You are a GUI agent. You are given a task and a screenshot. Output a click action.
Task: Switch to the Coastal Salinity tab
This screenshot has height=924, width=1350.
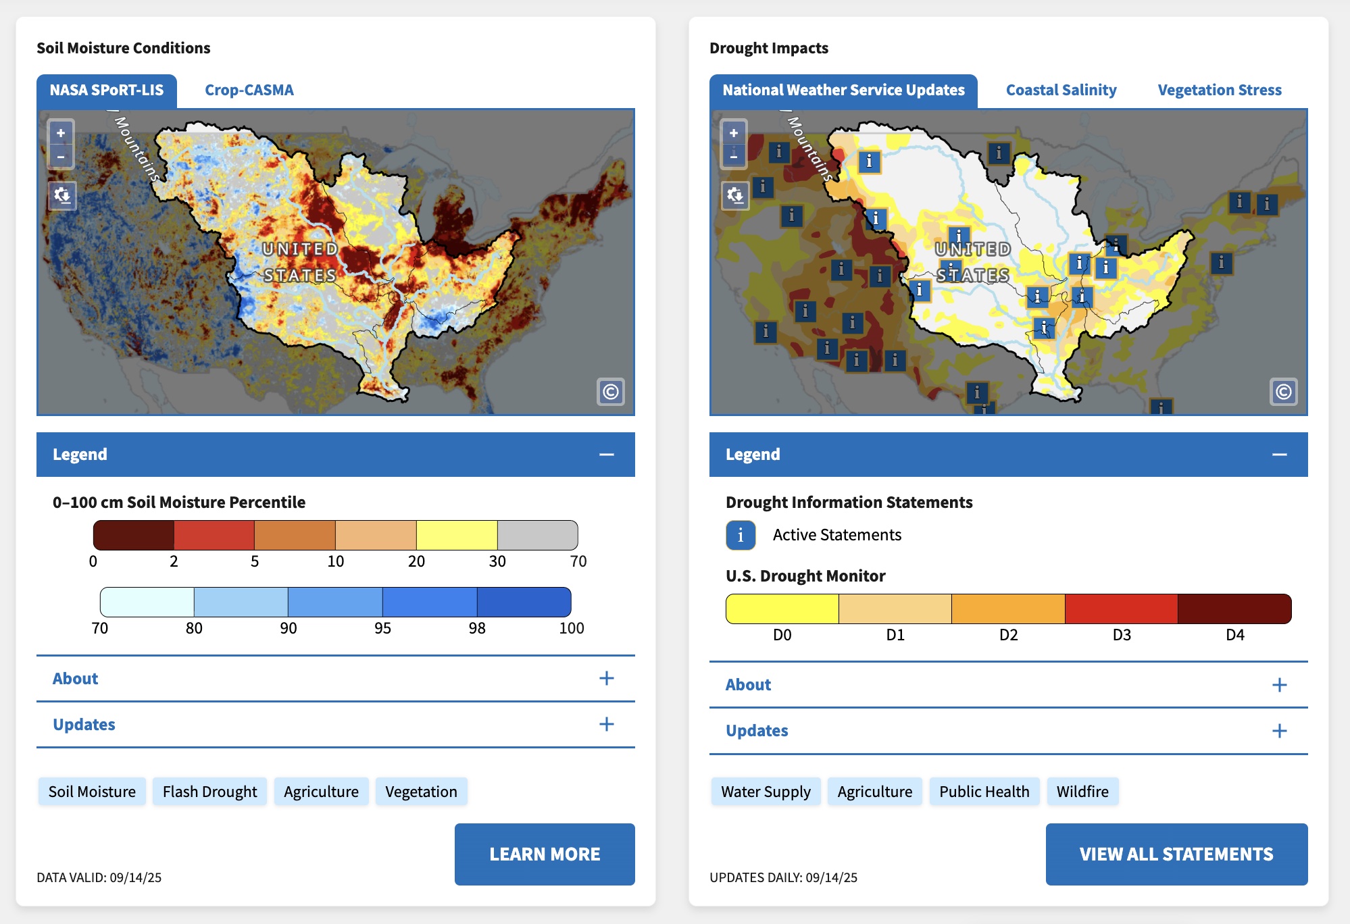(x=1061, y=90)
